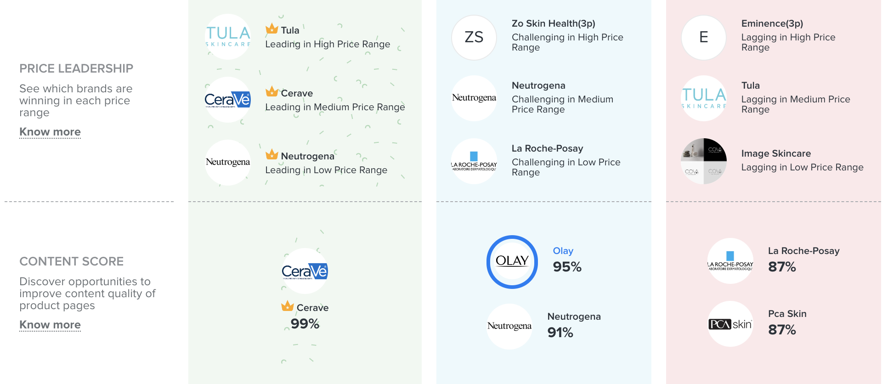Select Neutrogena Challenging in Medium Price Range
The width and height of the screenshot is (882, 384).
coord(562,97)
